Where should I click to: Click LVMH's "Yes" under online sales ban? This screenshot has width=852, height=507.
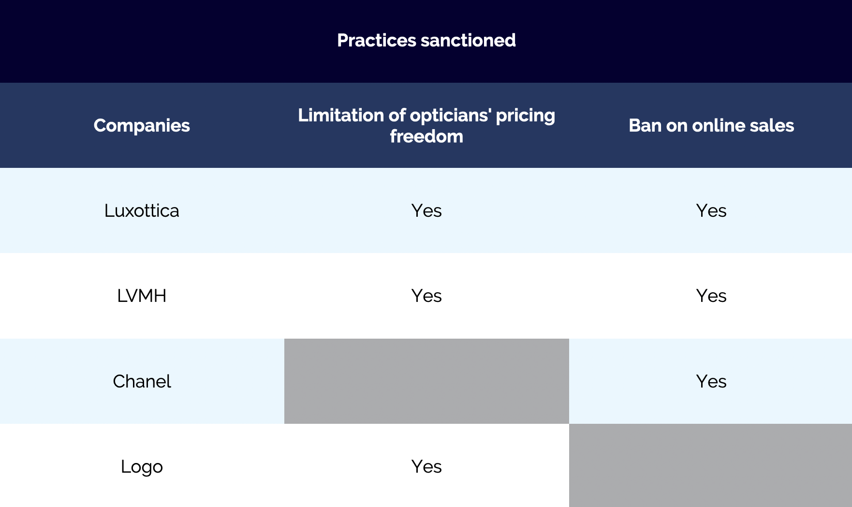(x=711, y=296)
